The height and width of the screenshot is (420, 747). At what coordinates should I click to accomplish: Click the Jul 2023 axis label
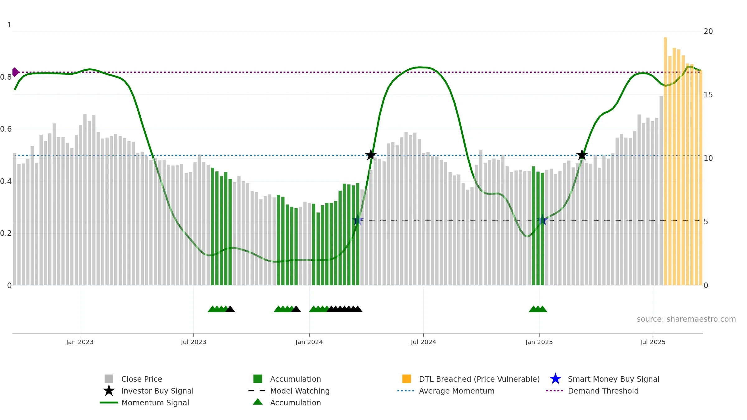point(194,342)
